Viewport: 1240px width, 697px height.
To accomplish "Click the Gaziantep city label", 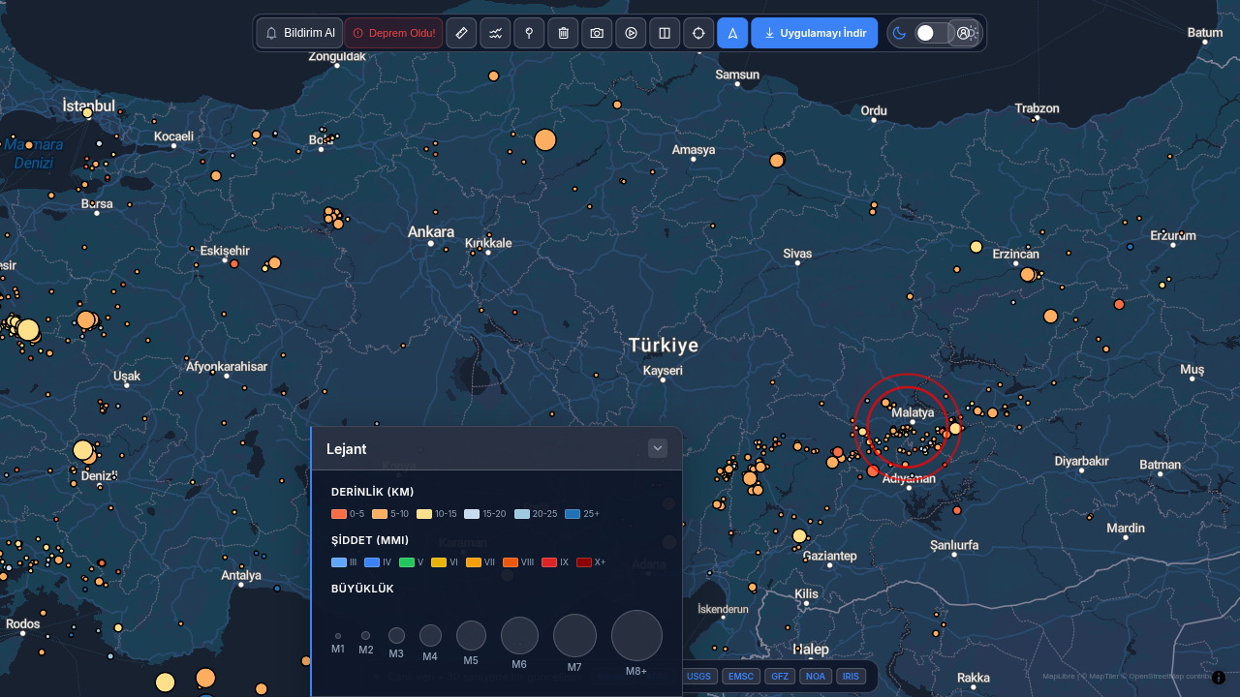I will pyautogui.click(x=830, y=556).
